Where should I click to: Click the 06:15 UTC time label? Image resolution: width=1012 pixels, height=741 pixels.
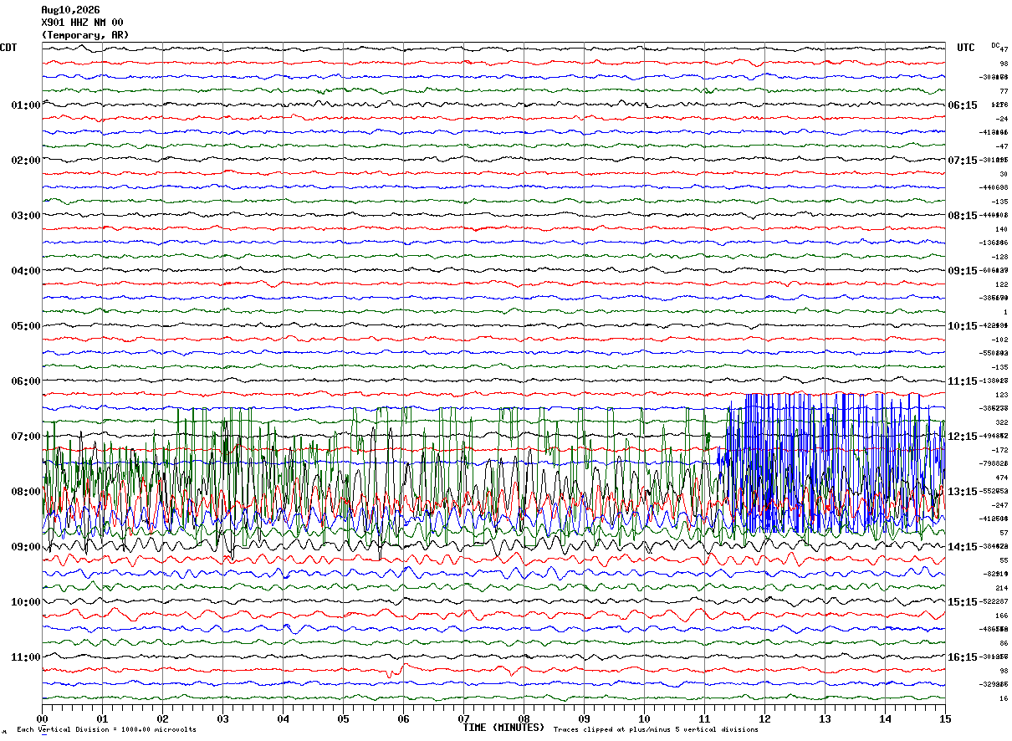point(963,105)
